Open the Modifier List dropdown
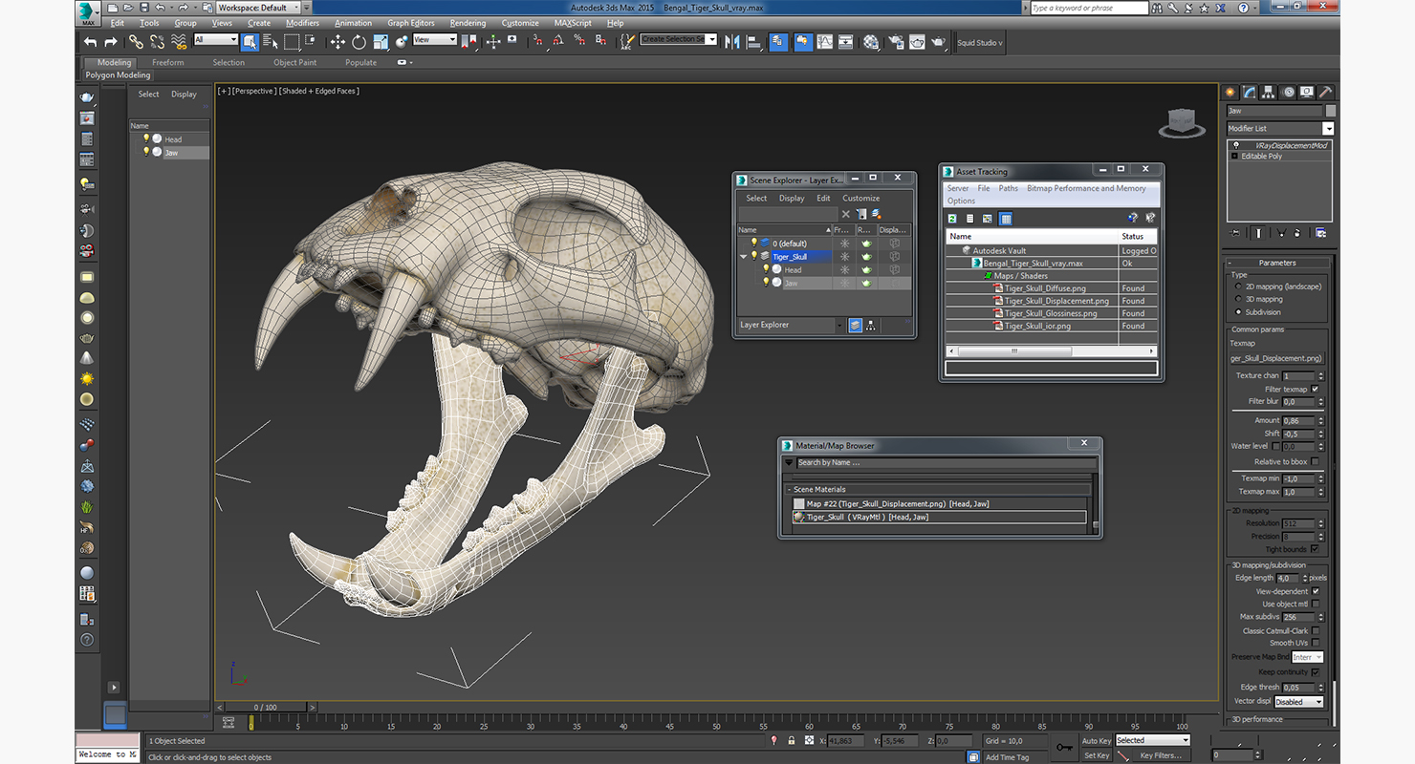The height and width of the screenshot is (764, 1415). (1328, 128)
